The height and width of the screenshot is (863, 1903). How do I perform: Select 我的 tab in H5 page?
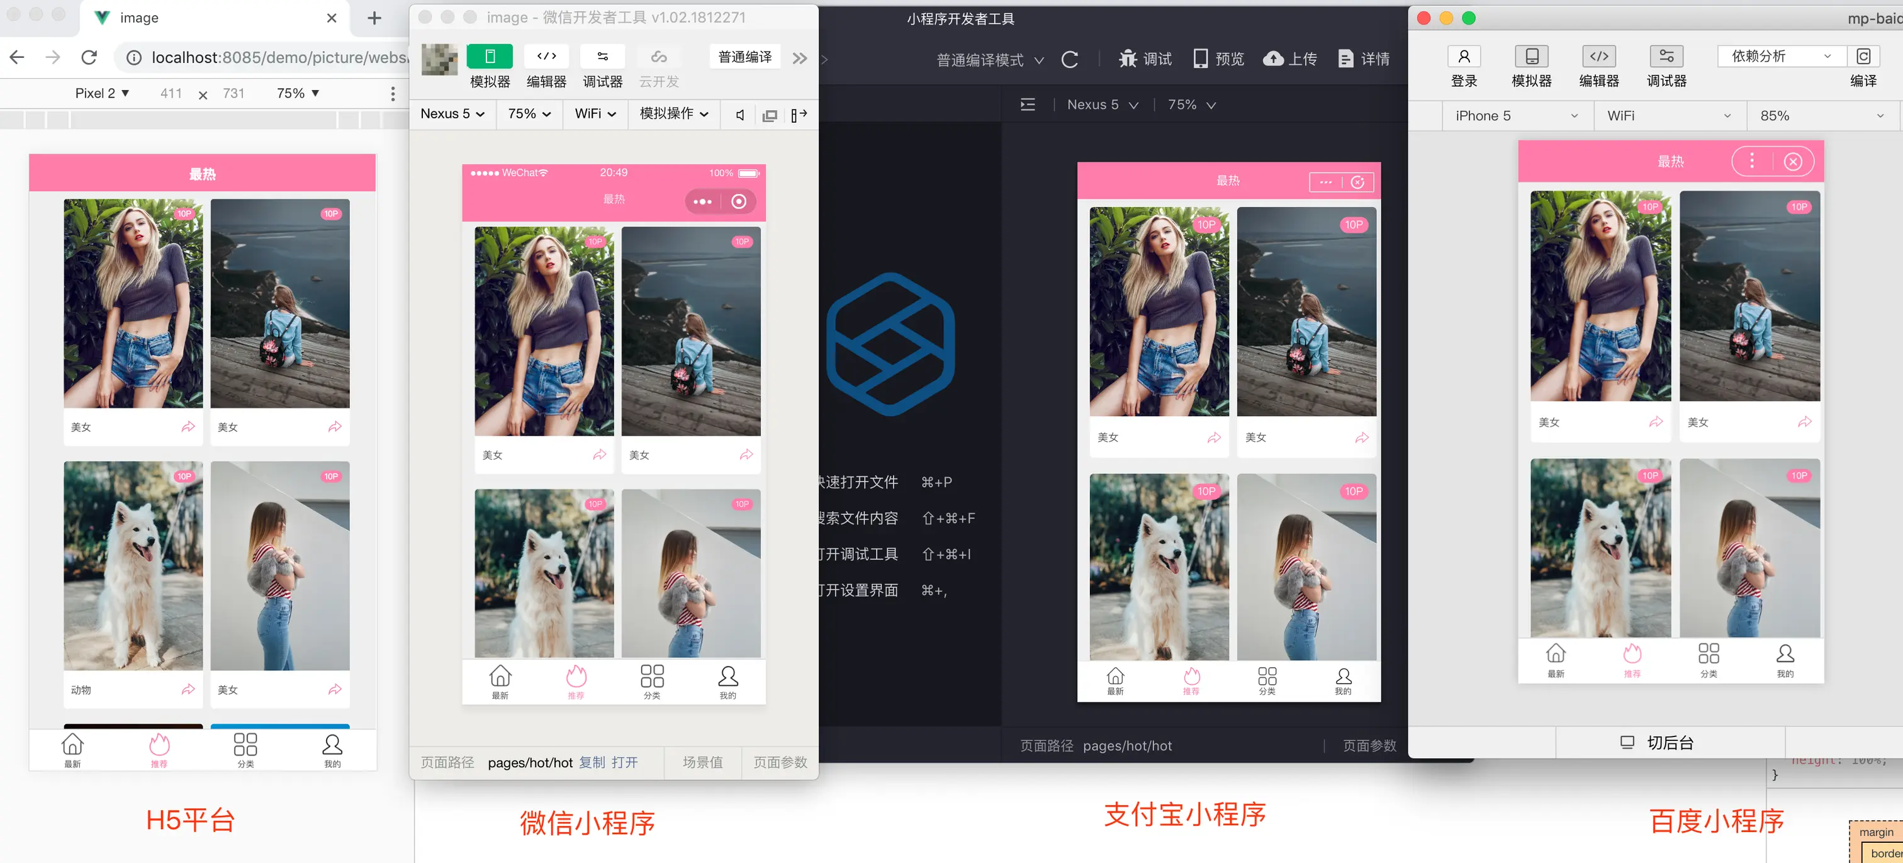click(332, 751)
